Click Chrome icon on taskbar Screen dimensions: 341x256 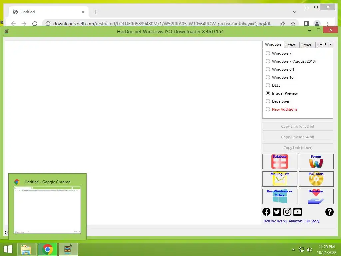point(47,249)
